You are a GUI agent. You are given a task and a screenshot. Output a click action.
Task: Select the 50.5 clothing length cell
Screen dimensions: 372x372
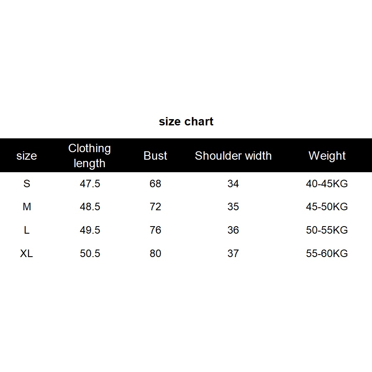[90, 254]
